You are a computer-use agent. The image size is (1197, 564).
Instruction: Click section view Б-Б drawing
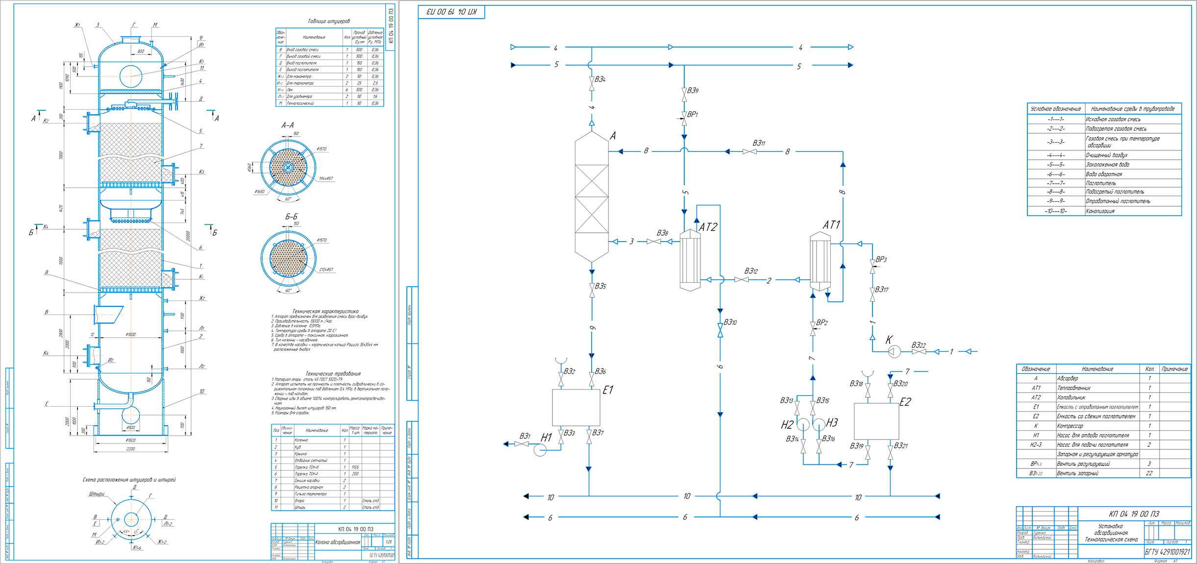click(x=288, y=259)
